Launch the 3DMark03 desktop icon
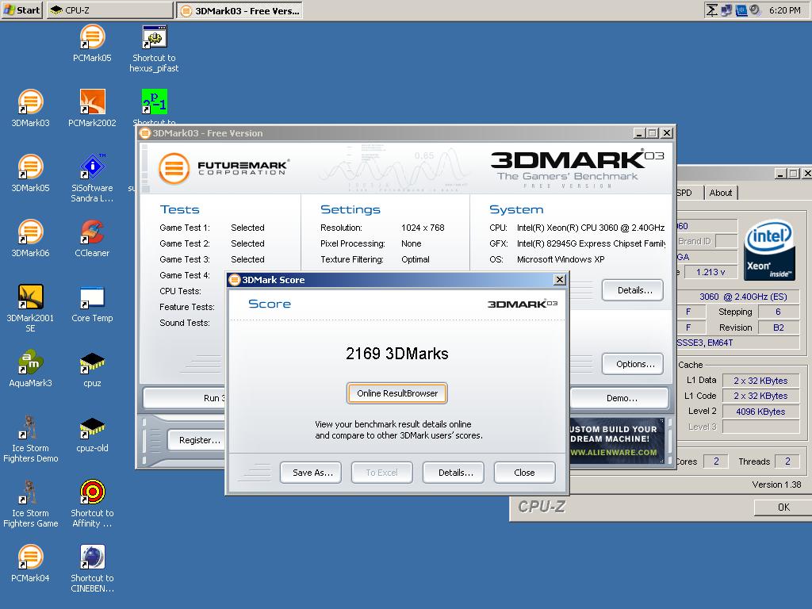The width and height of the screenshot is (812, 609). point(31,108)
